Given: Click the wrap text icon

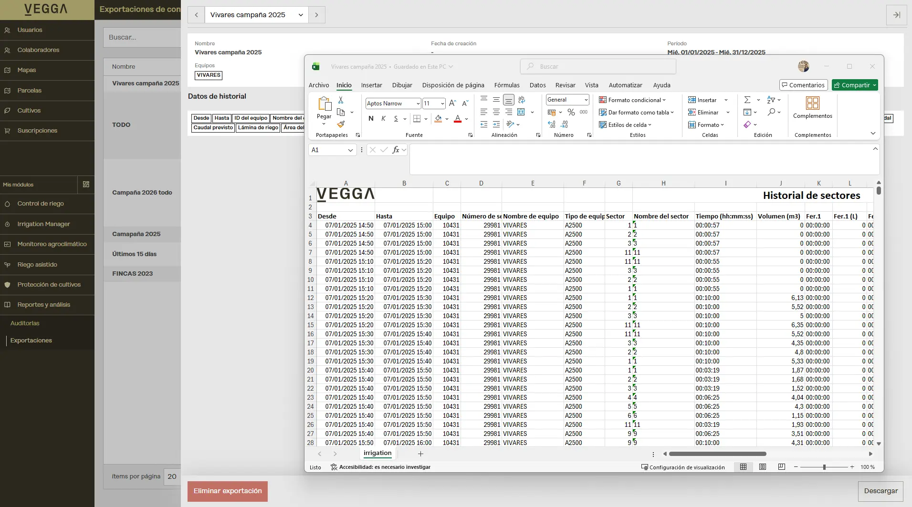Looking at the screenshot, I should [x=521, y=100].
